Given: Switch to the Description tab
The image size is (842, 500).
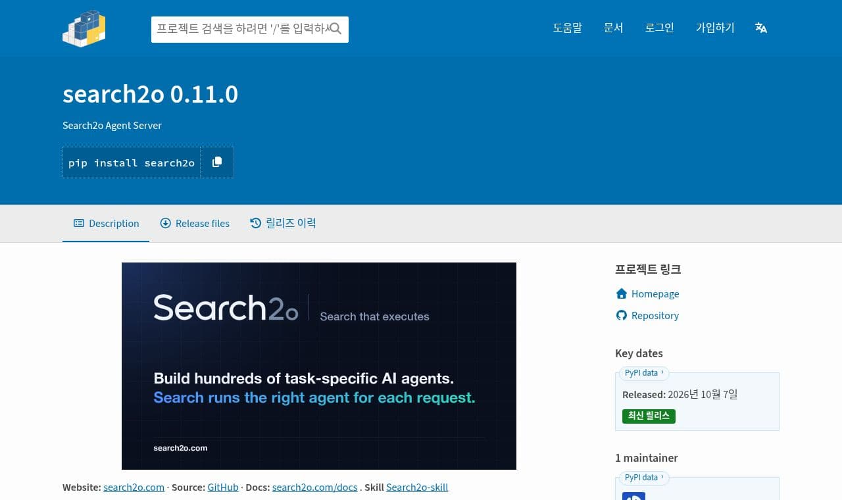Looking at the screenshot, I should 106,224.
